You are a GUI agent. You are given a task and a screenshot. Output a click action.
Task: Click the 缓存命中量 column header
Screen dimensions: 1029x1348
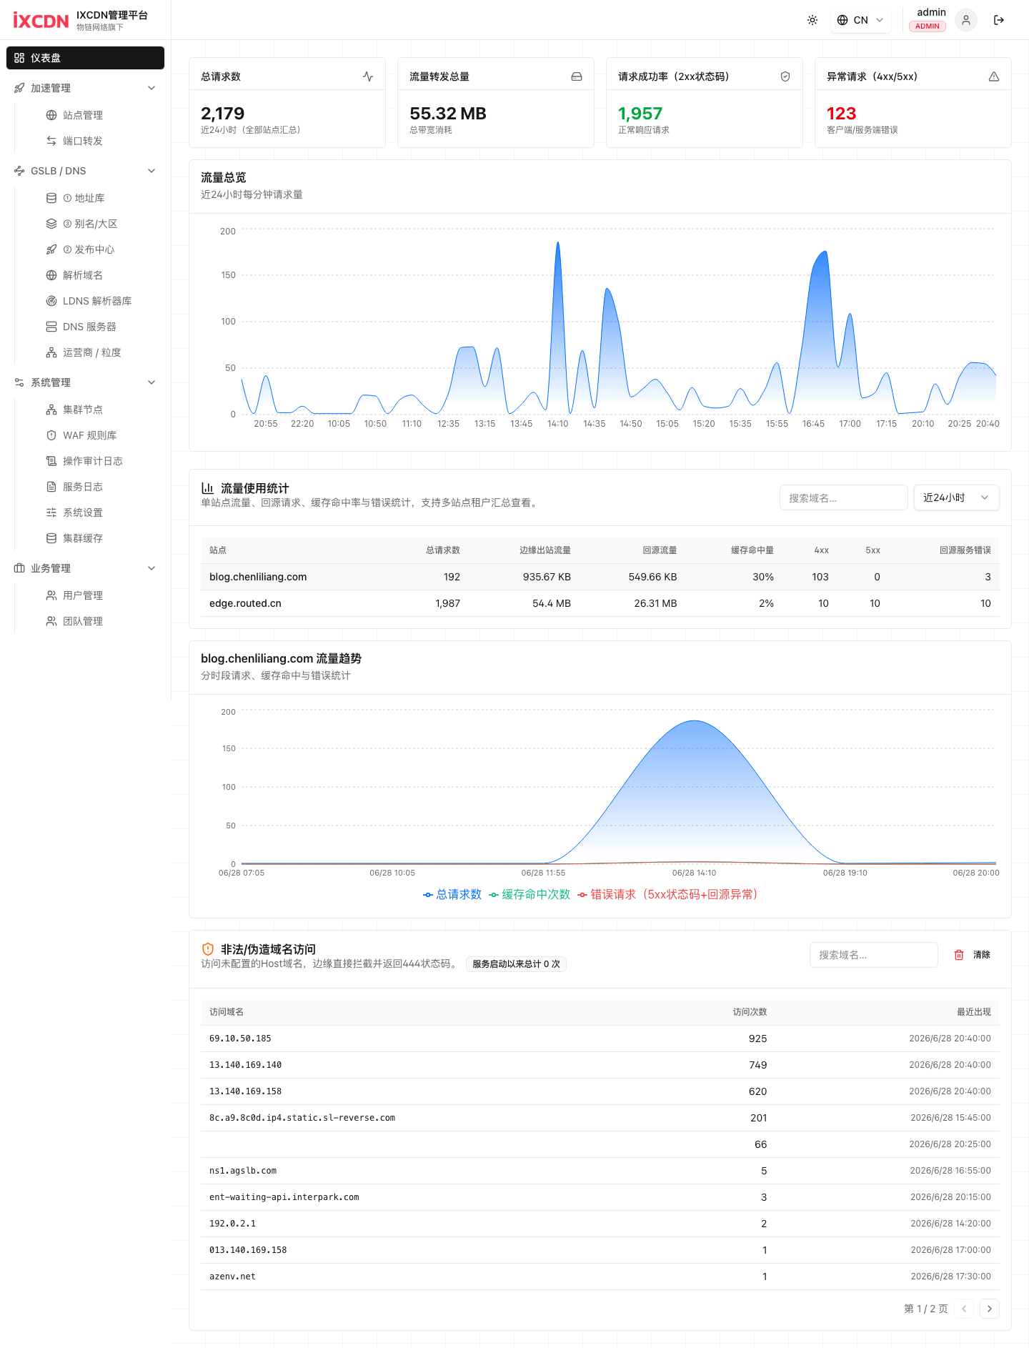752,550
